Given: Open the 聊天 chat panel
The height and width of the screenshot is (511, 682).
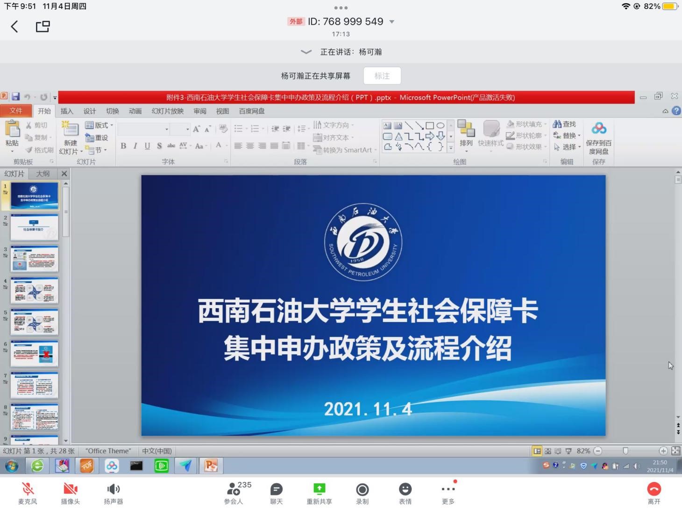Looking at the screenshot, I should tap(277, 493).
